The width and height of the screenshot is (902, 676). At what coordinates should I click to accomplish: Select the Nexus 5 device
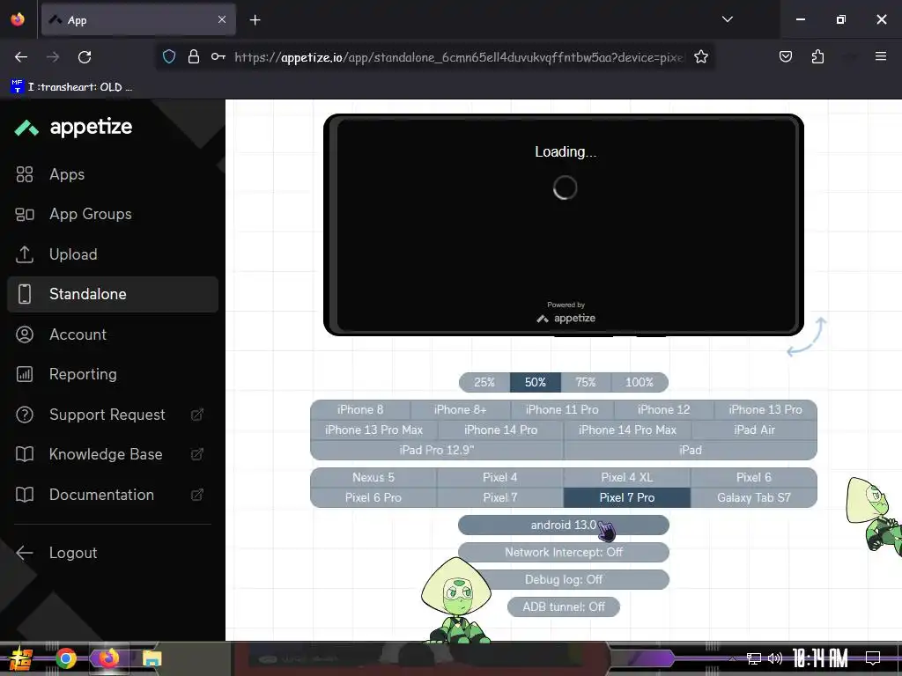click(x=373, y=478)
